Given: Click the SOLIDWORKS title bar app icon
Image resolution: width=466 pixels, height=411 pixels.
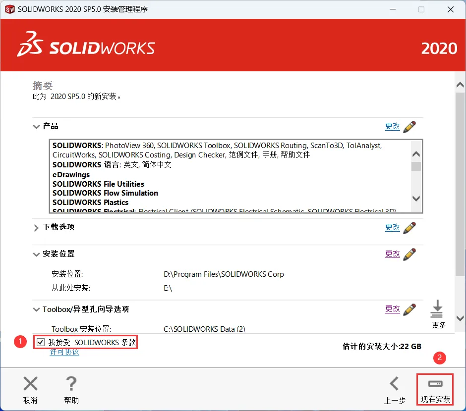Looking at the screenshot, I should click(x=10, y=9).
